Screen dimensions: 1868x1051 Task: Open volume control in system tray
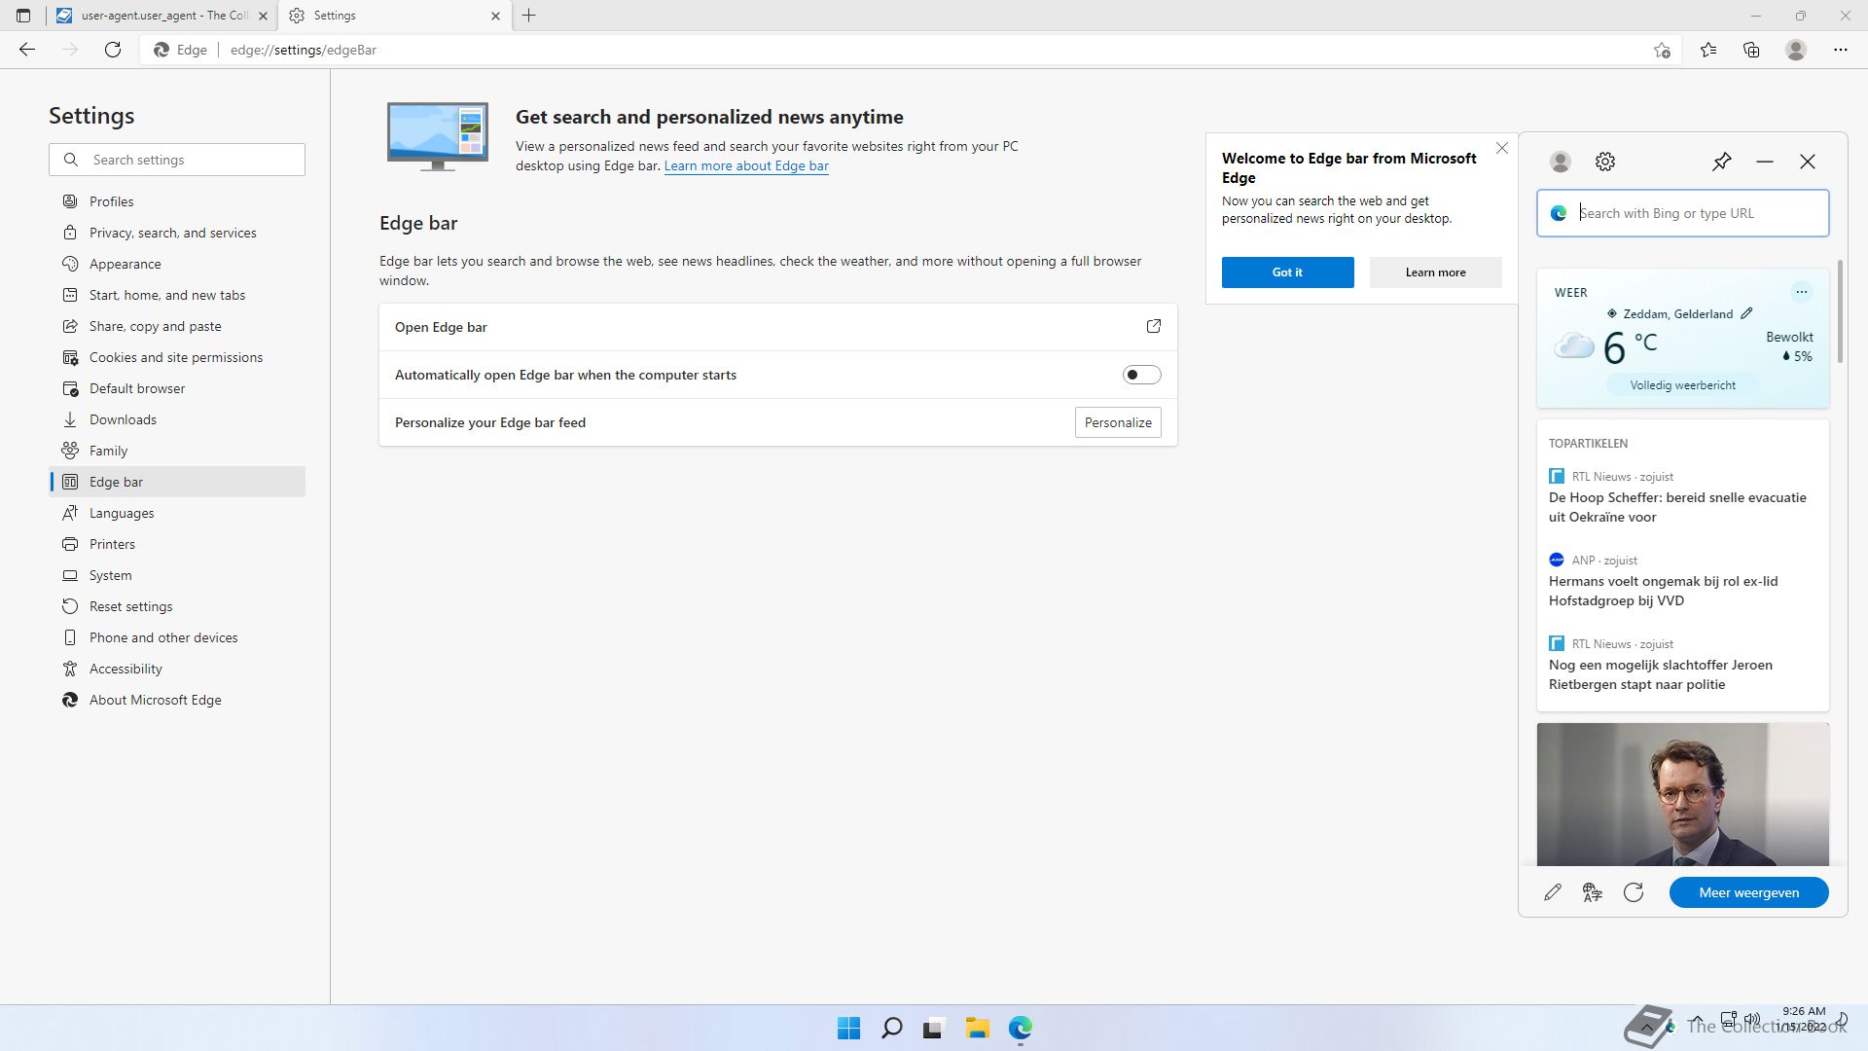point(1752,1019)
